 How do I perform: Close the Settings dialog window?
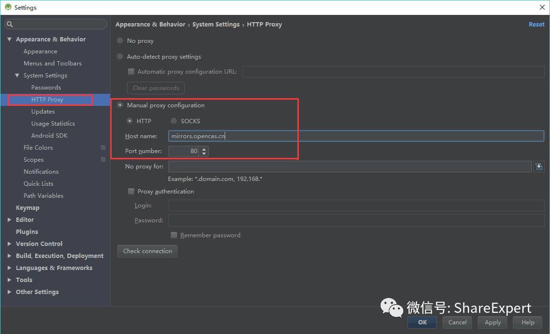(x=542, y=7)
